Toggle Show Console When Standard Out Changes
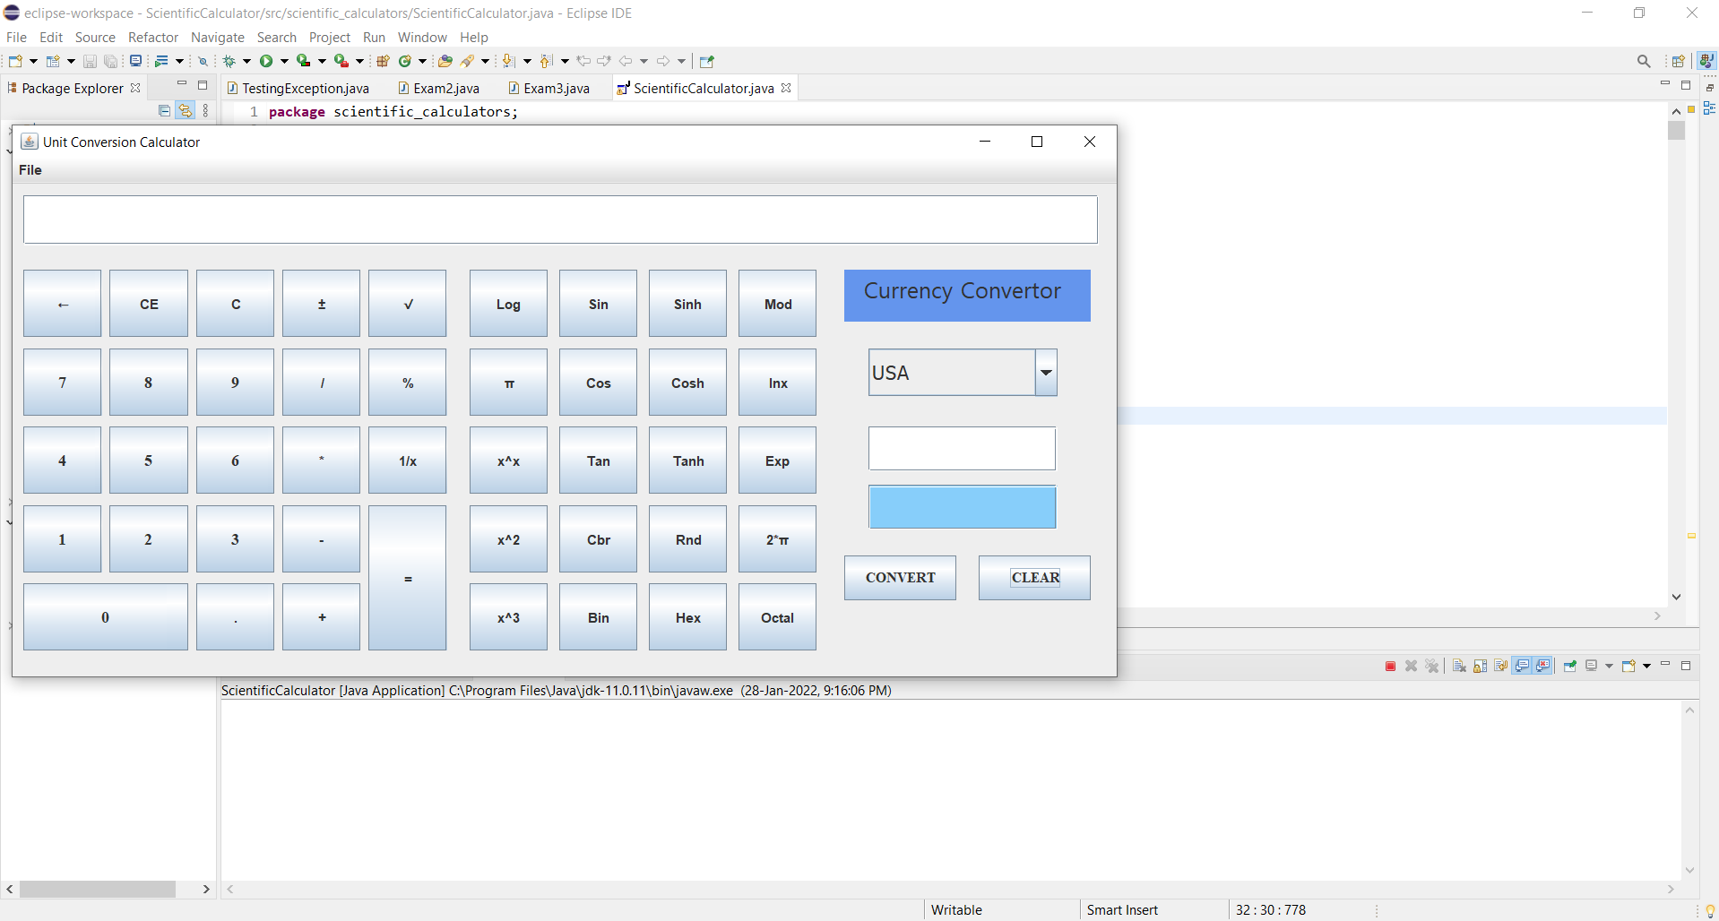 tap(1523, 666)
